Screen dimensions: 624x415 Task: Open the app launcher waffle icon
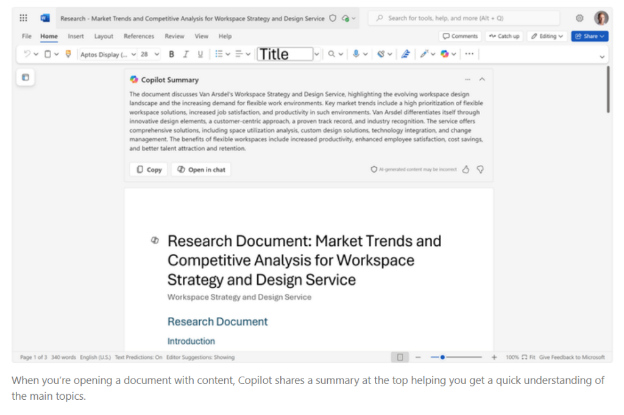point(24,18)
